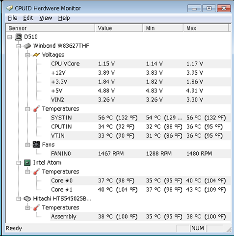
Task: Select the +12V voltage row
Action: [x=140, y=73]
